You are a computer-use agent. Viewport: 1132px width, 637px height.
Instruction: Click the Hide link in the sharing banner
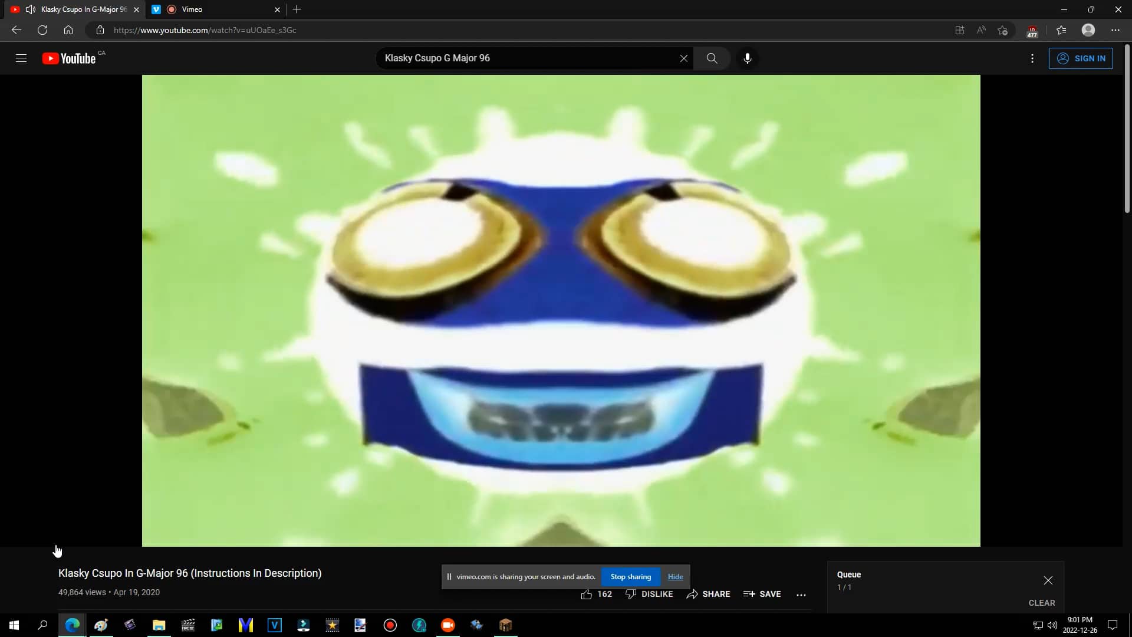(x=675, y=576)
